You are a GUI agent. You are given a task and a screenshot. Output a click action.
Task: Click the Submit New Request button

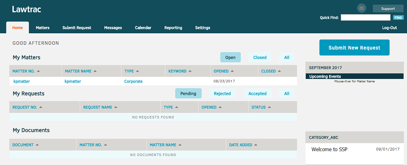354,47
